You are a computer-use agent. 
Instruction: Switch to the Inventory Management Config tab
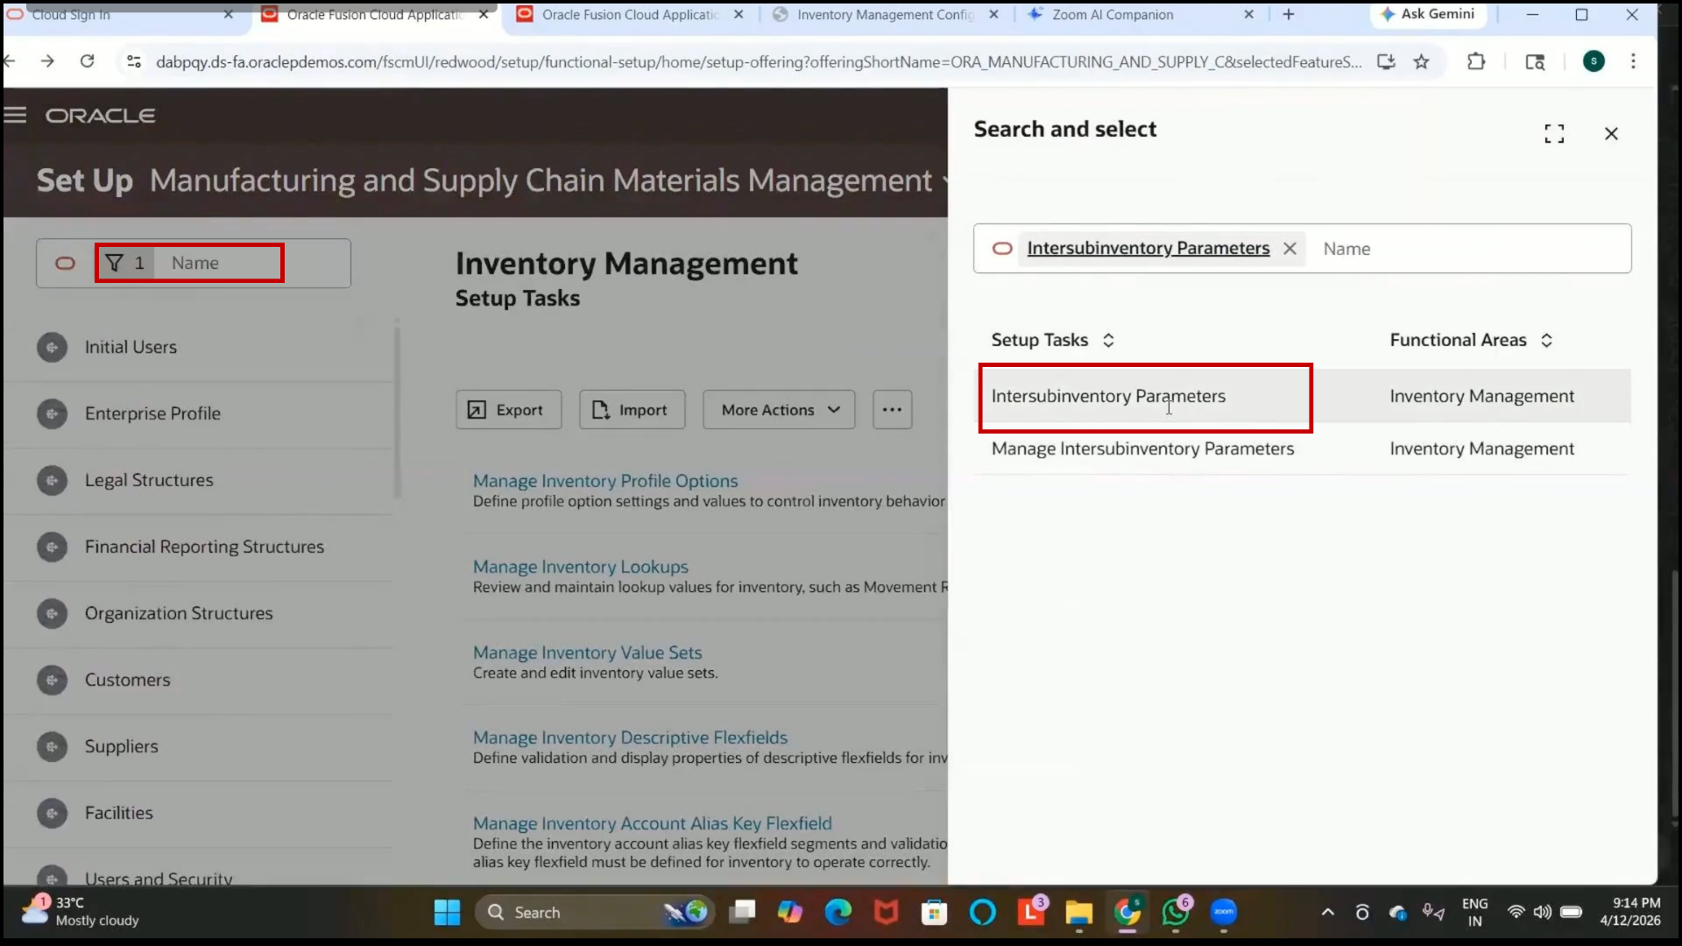point(885,15)
